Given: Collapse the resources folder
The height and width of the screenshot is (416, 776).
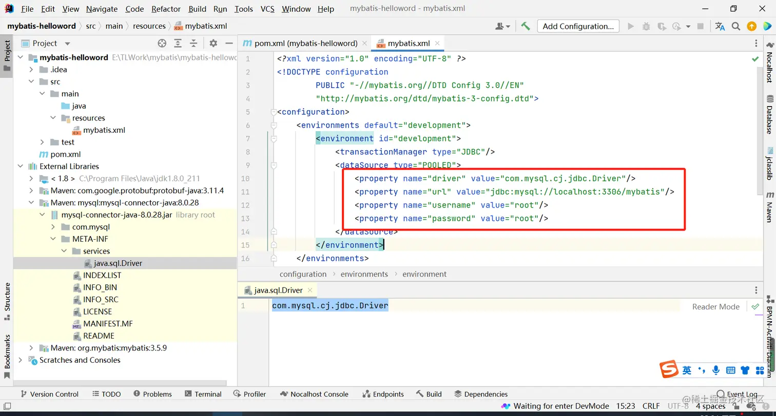Looking at the screenshot, I should pos(53,118).
